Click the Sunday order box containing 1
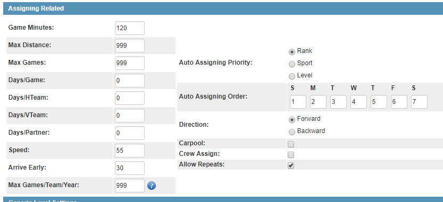Screen dimensions: 443x202 click(298, 102)
